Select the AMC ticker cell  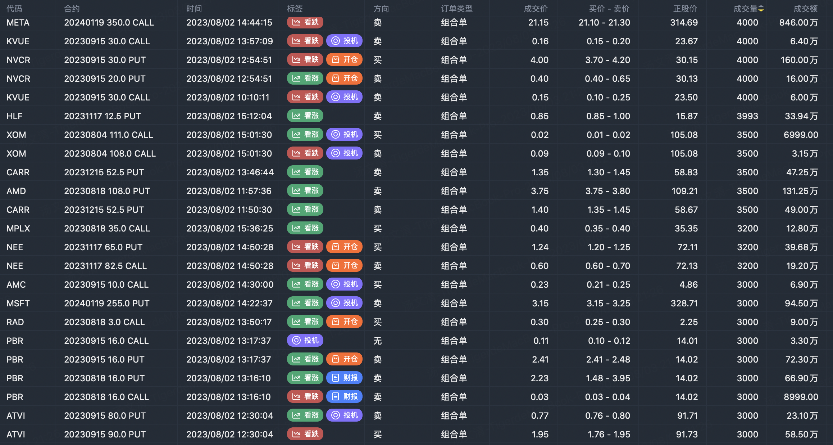tap(16, 284)
